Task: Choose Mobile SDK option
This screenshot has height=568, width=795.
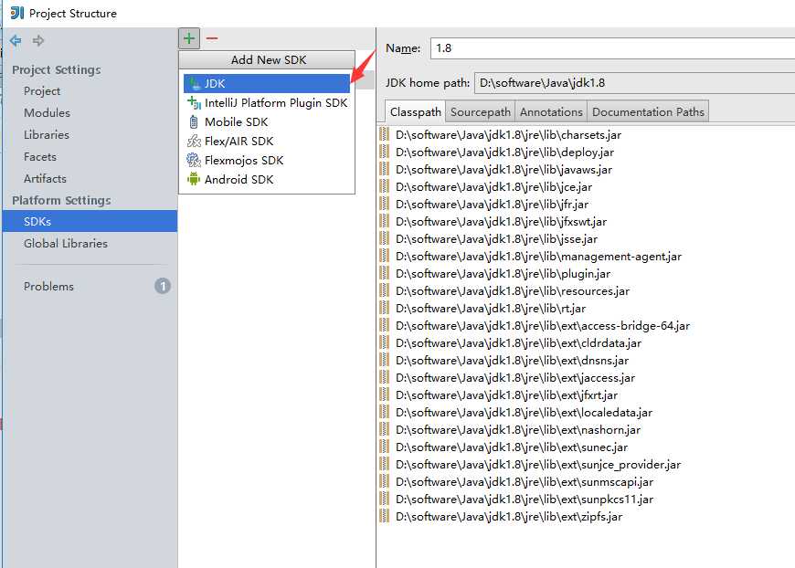Action: (x=267, y=122)
